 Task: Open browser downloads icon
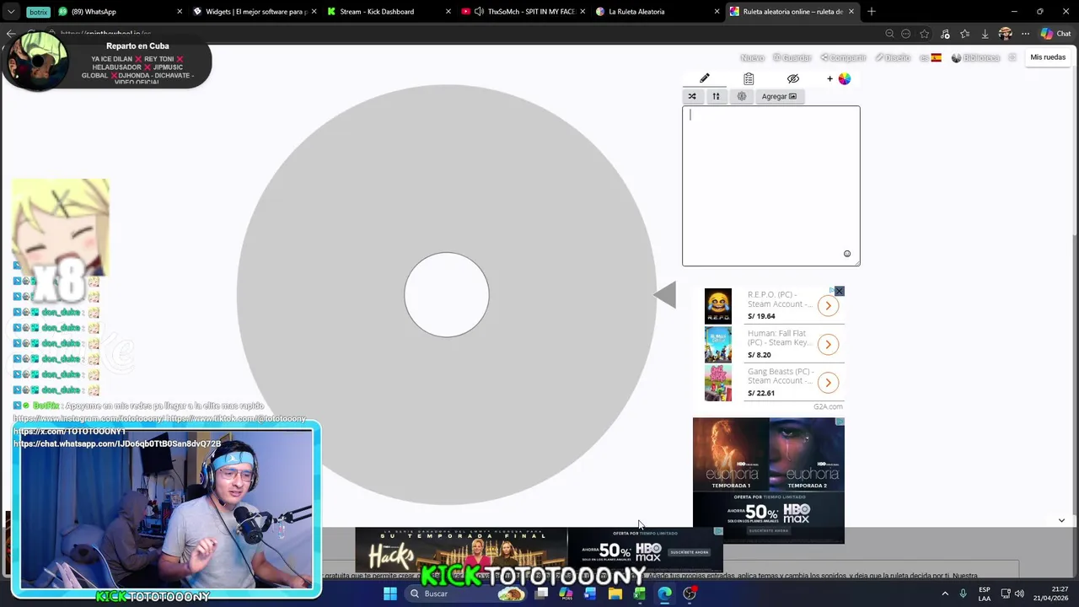985,34
